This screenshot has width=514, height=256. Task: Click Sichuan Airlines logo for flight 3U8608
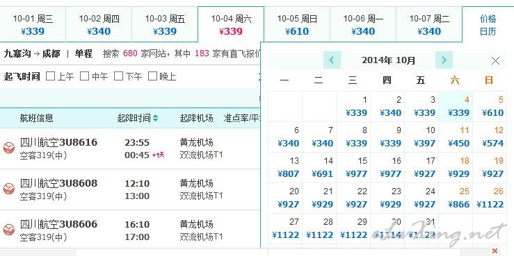[9, 189]
